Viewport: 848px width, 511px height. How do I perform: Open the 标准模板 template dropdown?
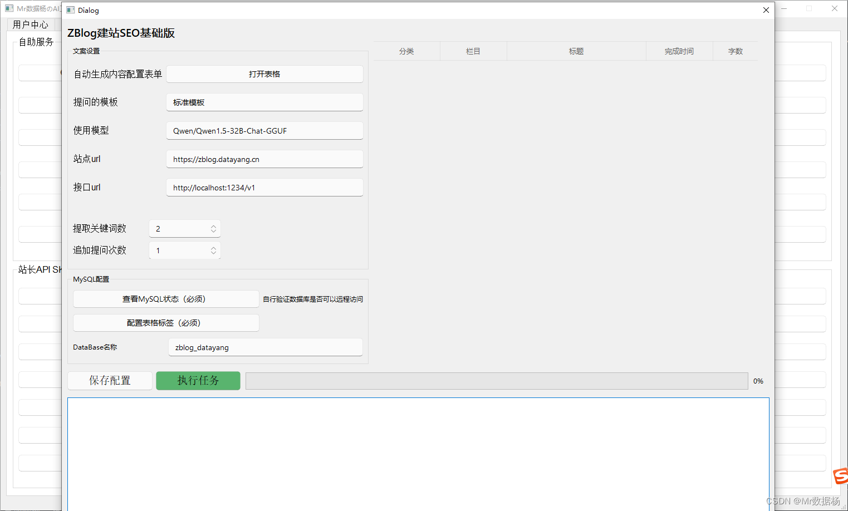pos(264,102)
